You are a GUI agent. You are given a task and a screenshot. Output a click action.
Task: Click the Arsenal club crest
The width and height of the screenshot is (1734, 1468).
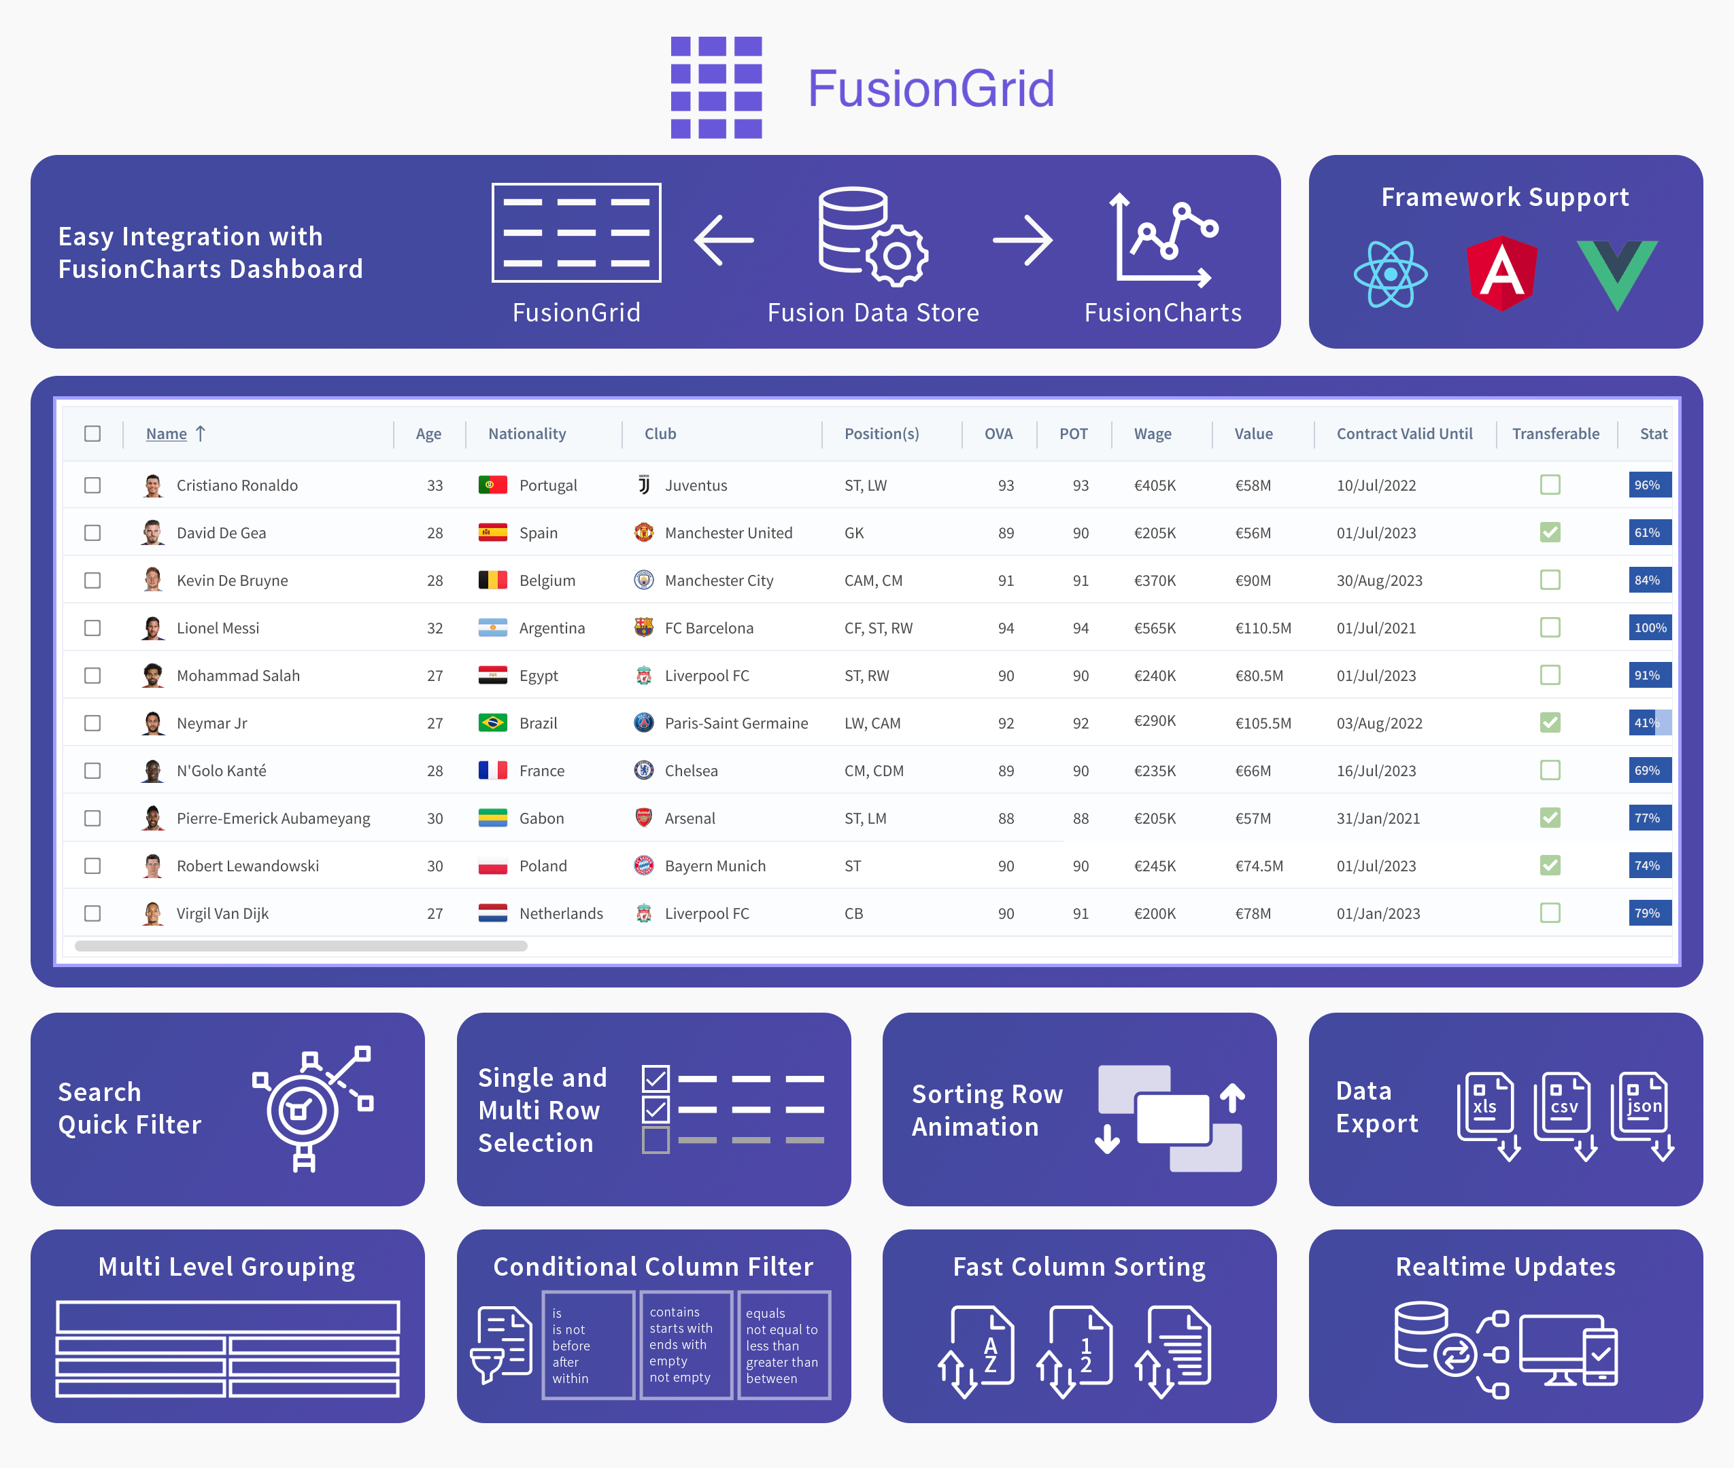tap(643, 817)
